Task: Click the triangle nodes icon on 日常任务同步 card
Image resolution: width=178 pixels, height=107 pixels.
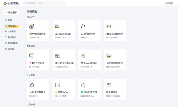Action: click(x=32, y=85)
